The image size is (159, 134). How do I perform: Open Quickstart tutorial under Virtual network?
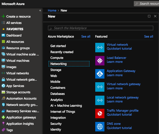(119, 49)
